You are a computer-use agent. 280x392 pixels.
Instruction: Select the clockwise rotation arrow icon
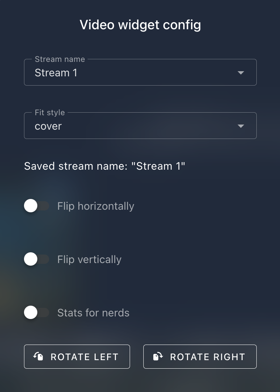click(x=157, y=356)
